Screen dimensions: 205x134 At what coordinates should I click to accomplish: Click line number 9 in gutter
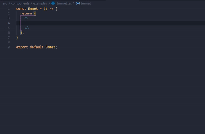coord(9,47)
